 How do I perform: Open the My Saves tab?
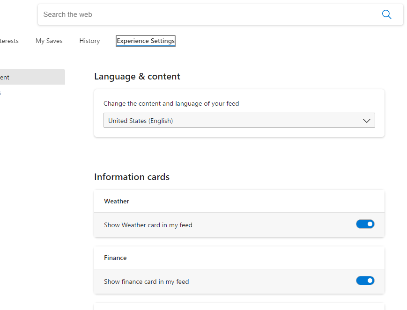(x=49, y=41)
